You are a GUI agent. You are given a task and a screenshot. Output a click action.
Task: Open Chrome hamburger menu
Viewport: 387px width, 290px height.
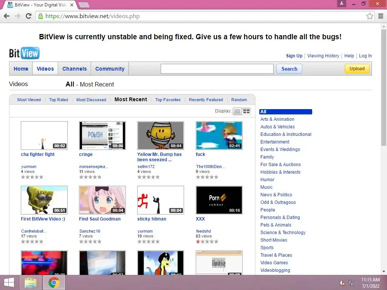click(381, 16)
